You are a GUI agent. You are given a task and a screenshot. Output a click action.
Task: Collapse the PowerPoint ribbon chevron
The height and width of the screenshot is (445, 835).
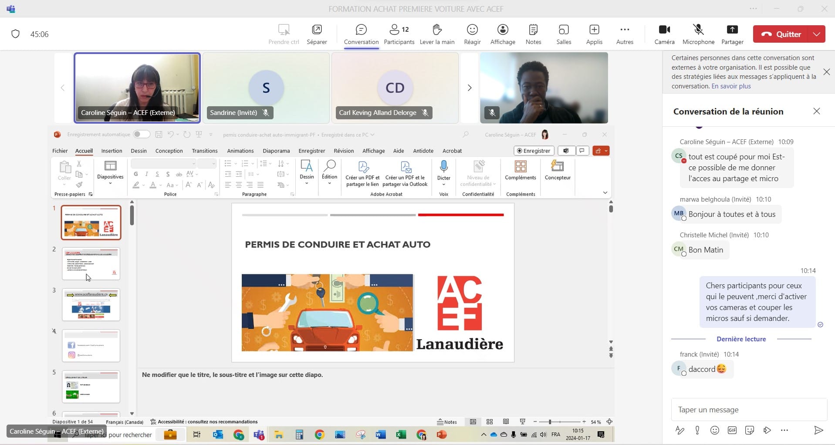(605, 192)
